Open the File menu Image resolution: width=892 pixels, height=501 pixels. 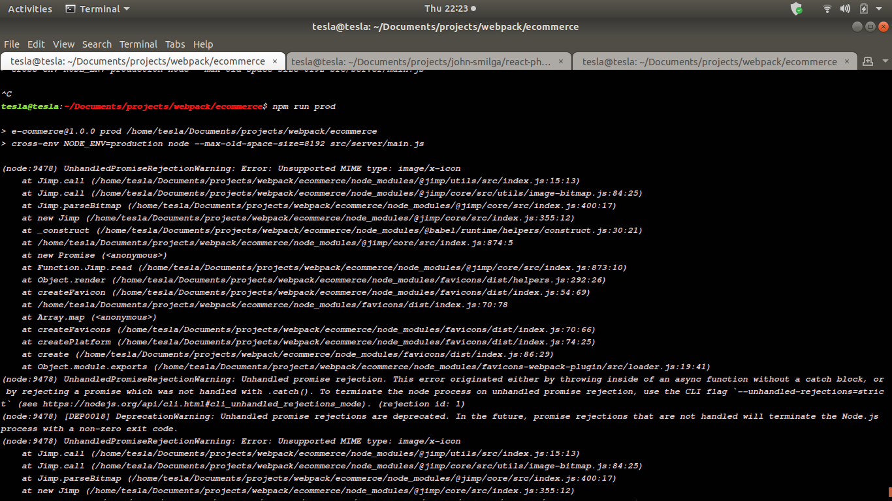pyautogui.click(x=11, y=44)
